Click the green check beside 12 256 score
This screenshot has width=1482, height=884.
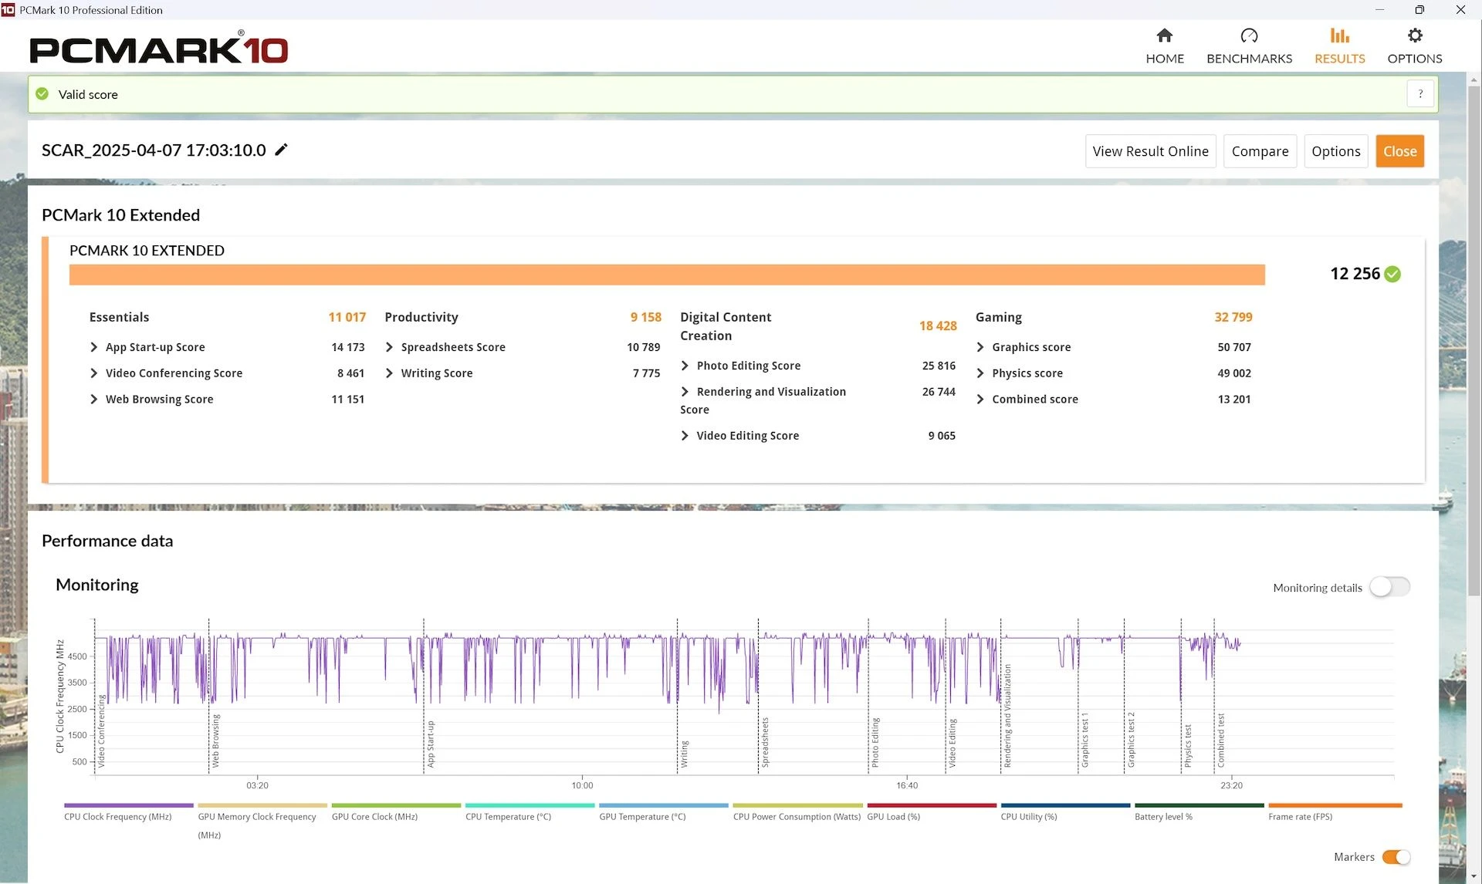click(1392, 274)
